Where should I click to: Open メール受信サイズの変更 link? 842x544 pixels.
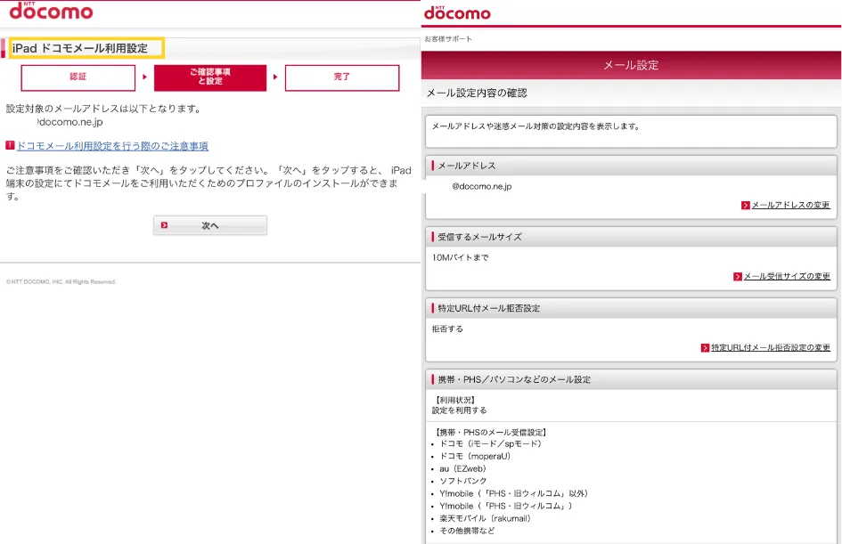coord(787,276)
